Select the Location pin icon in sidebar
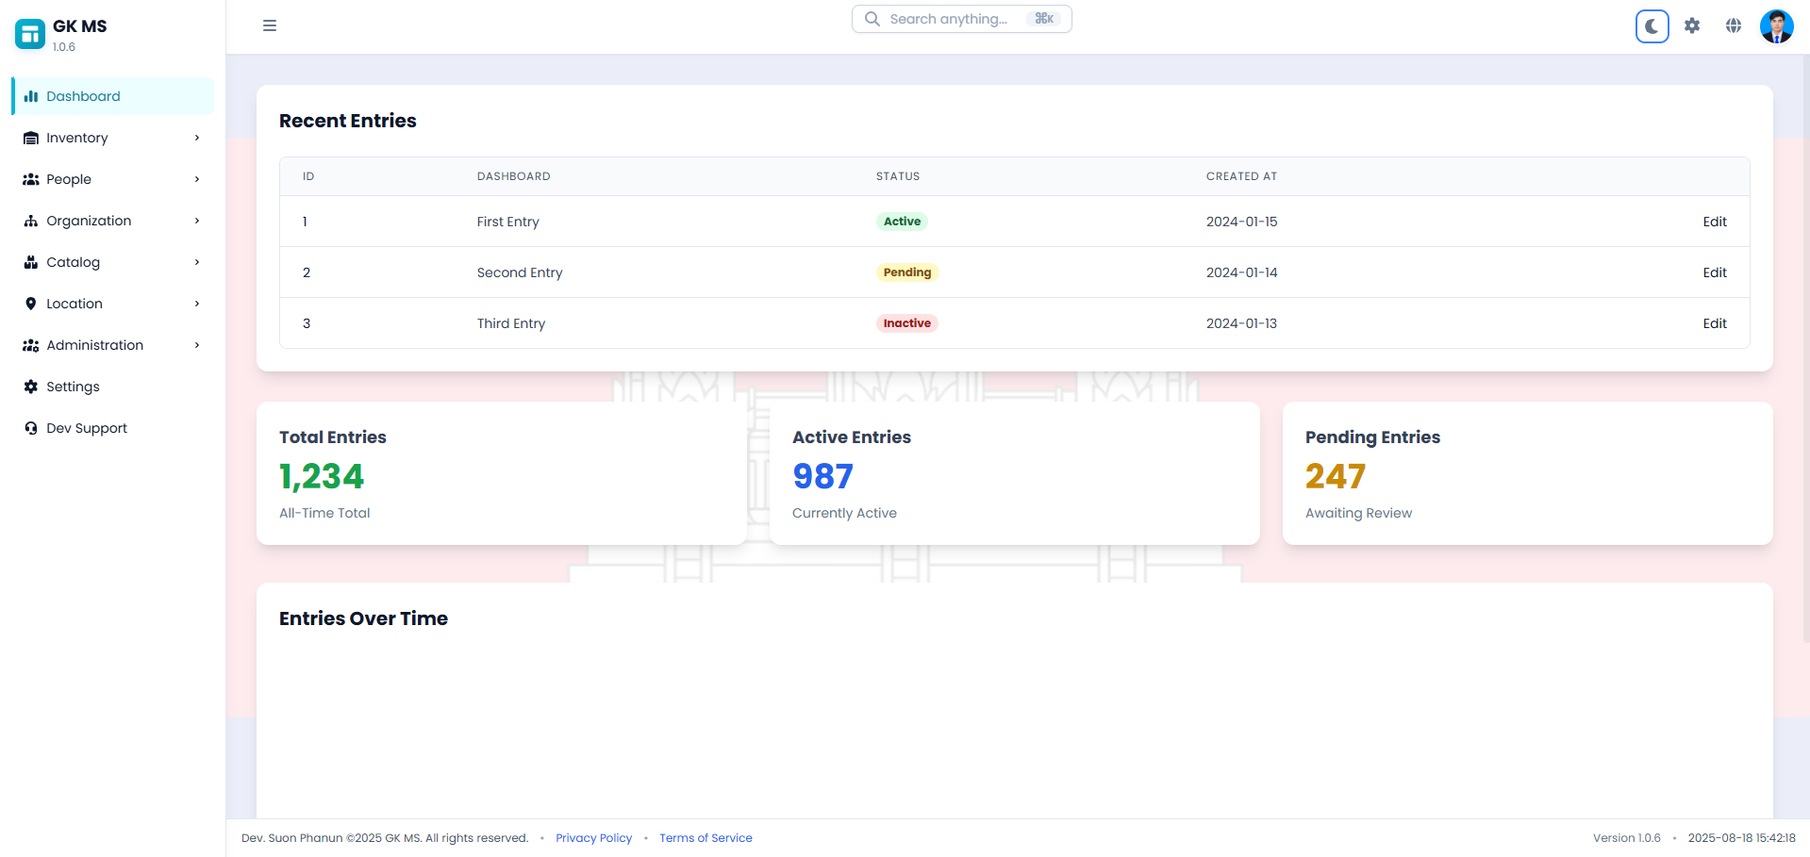 [x=31, y=304]
